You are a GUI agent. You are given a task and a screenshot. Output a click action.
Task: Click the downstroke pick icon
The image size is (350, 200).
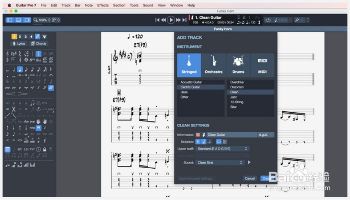[x=39, y=128]
